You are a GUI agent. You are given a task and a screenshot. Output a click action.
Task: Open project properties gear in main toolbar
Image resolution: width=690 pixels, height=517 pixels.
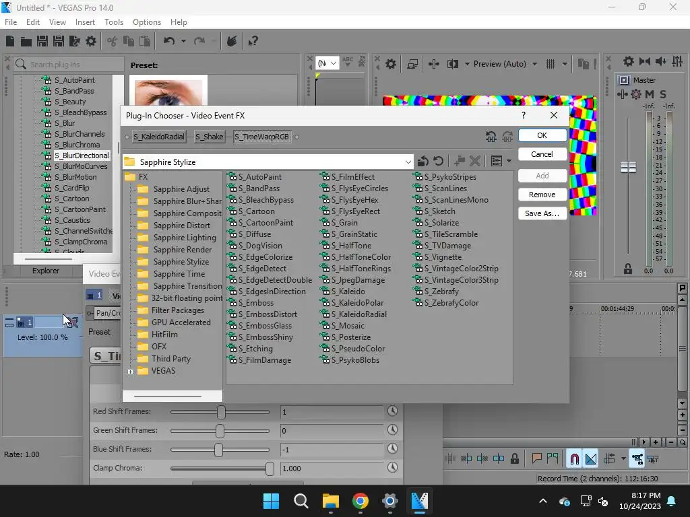point(91,41)
